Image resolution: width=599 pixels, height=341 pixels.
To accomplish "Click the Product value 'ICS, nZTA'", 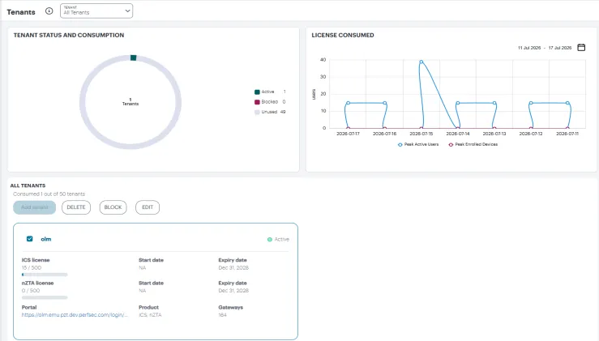I will pos(150,315).
